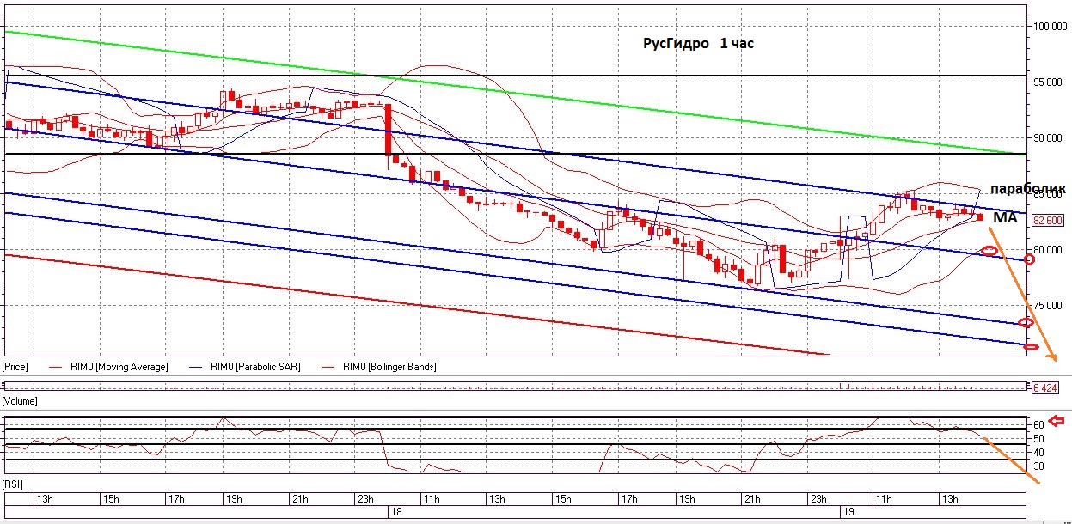Click the RIM0 [Bollinger Bands] legend label

coord(389,367)
